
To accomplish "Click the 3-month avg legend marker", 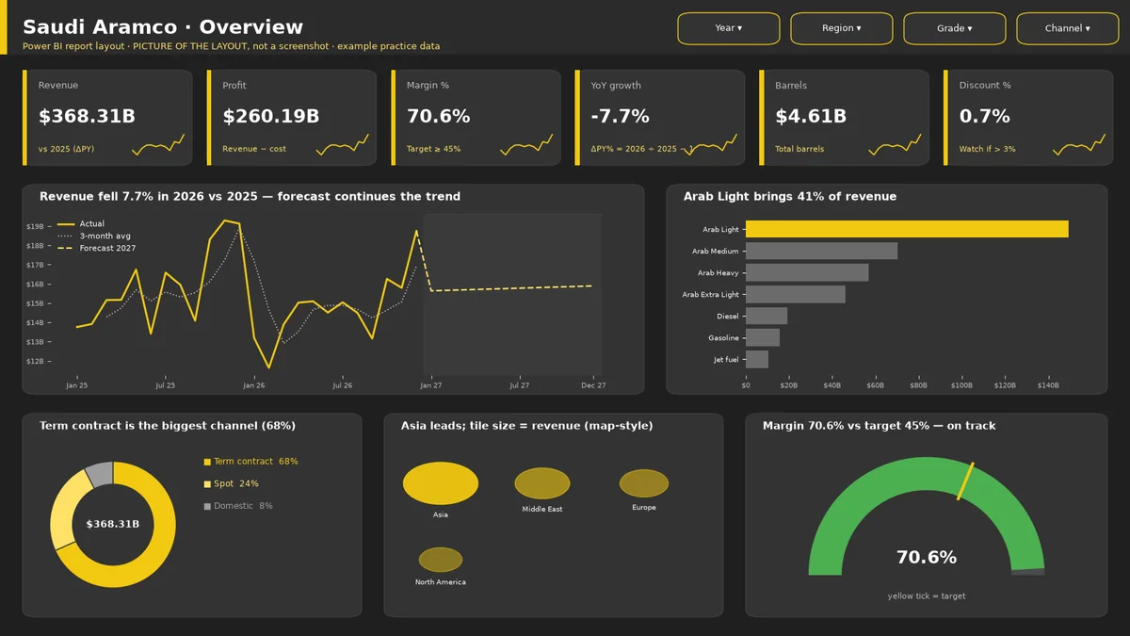I will click(x=66, y=236).
